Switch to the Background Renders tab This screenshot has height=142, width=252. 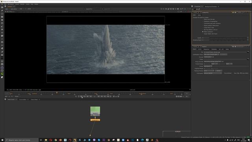point(211,7)
